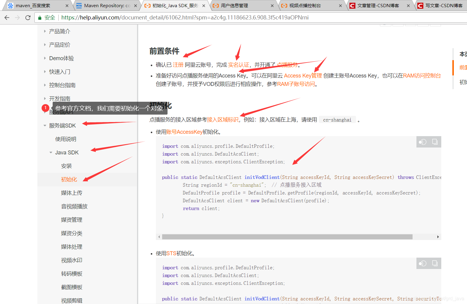Copy STS code block with copy icon
The image size is (467, 304).
click(x=435, y=263)
